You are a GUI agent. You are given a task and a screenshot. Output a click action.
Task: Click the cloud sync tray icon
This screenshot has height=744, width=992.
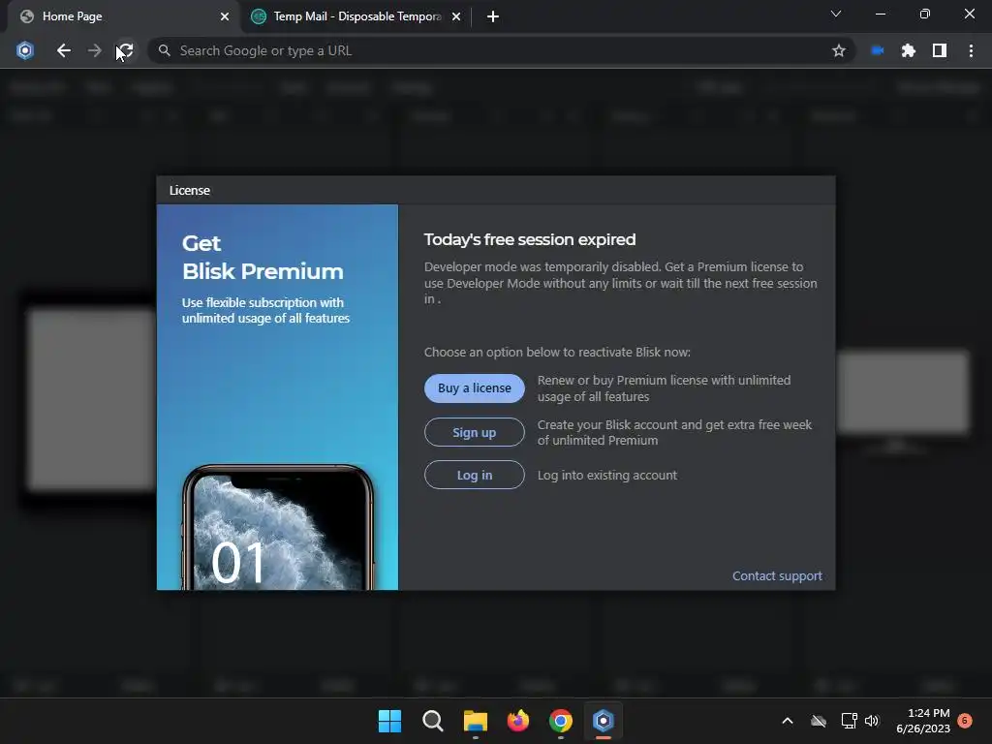[819, 721]
